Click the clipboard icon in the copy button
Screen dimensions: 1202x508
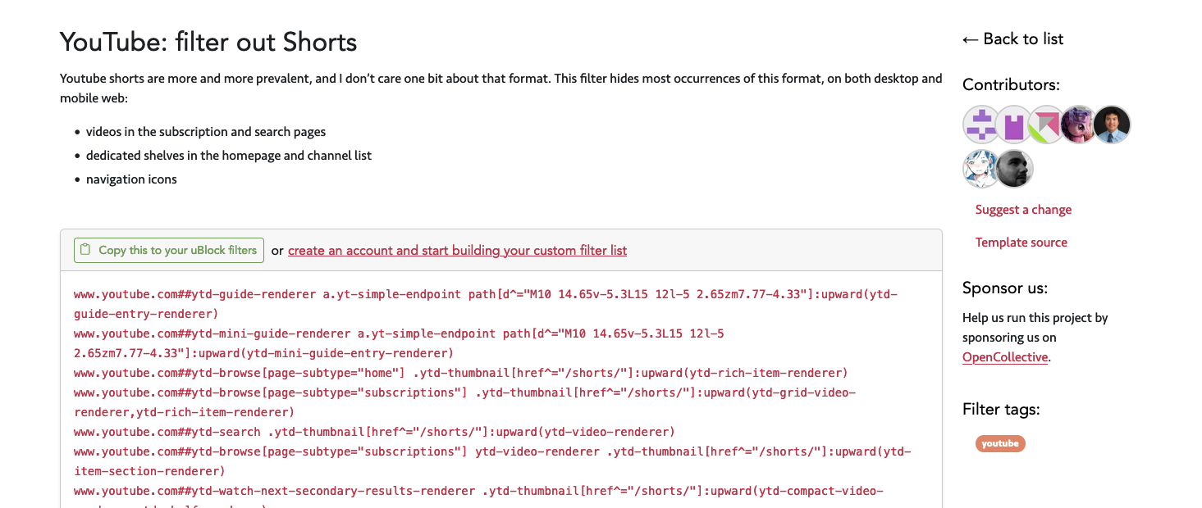click(x=85, y=250)
